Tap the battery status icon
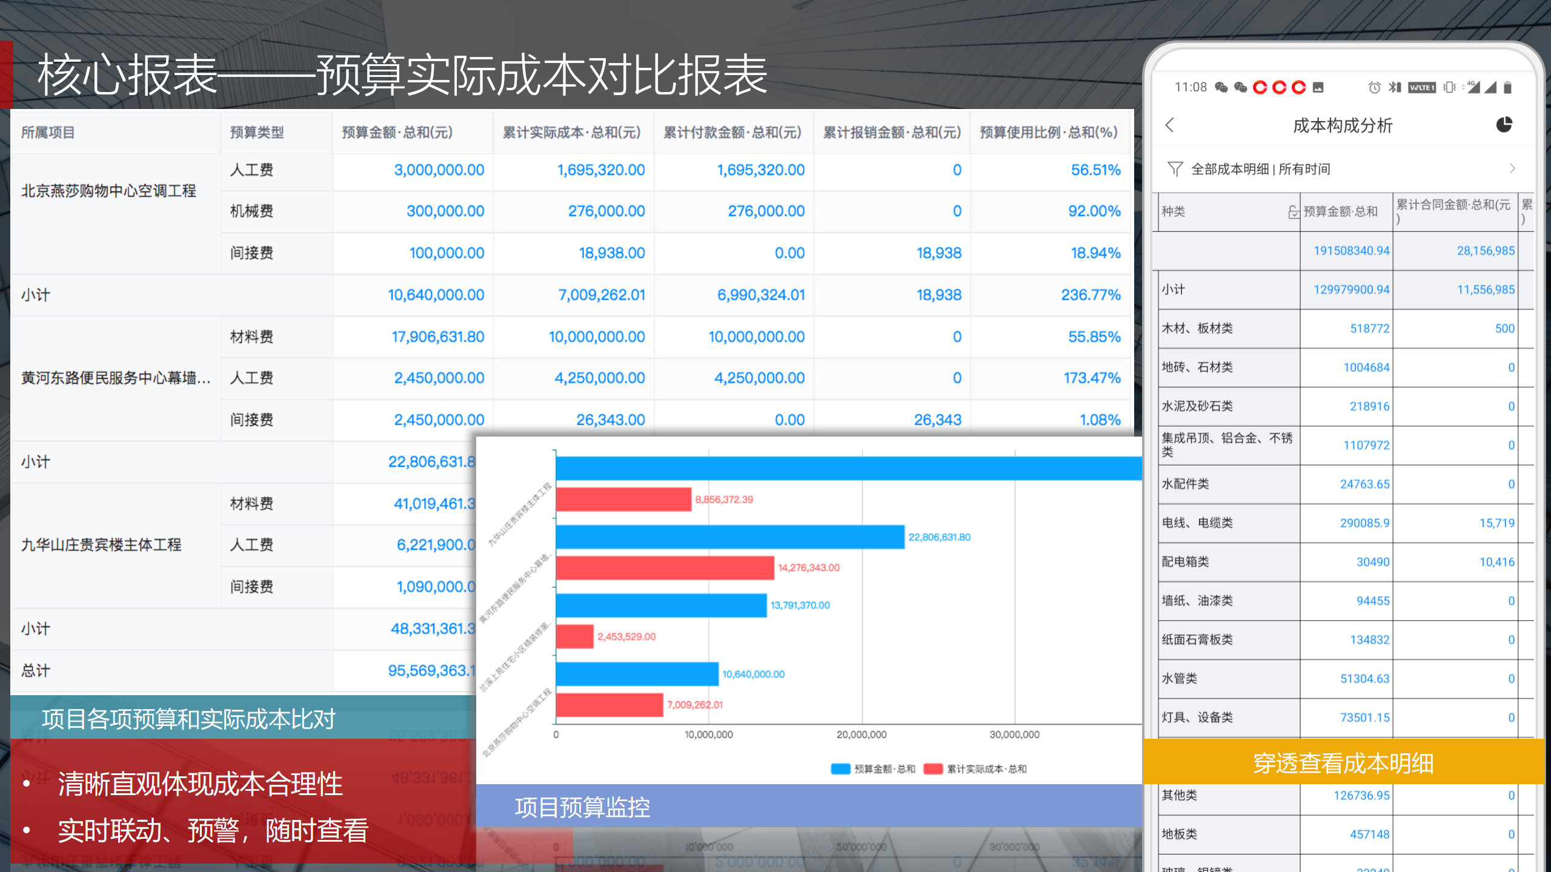The height and width of the screenshot is (872, 1551). point(1508,88)
